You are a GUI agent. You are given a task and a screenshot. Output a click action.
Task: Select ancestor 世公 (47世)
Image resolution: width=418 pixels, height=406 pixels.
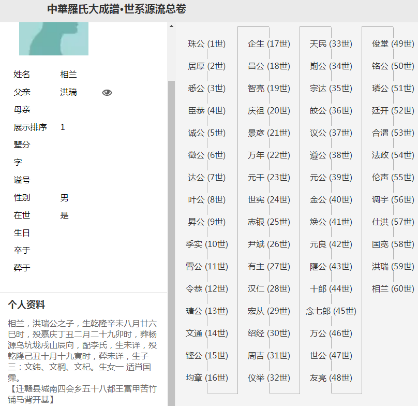click(331, 356)
